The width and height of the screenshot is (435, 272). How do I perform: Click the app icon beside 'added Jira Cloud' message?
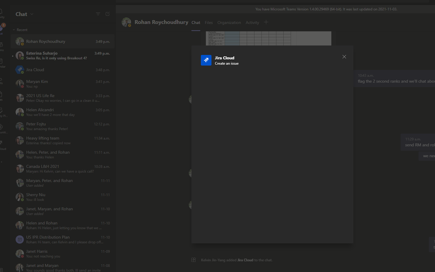[194, 260]
